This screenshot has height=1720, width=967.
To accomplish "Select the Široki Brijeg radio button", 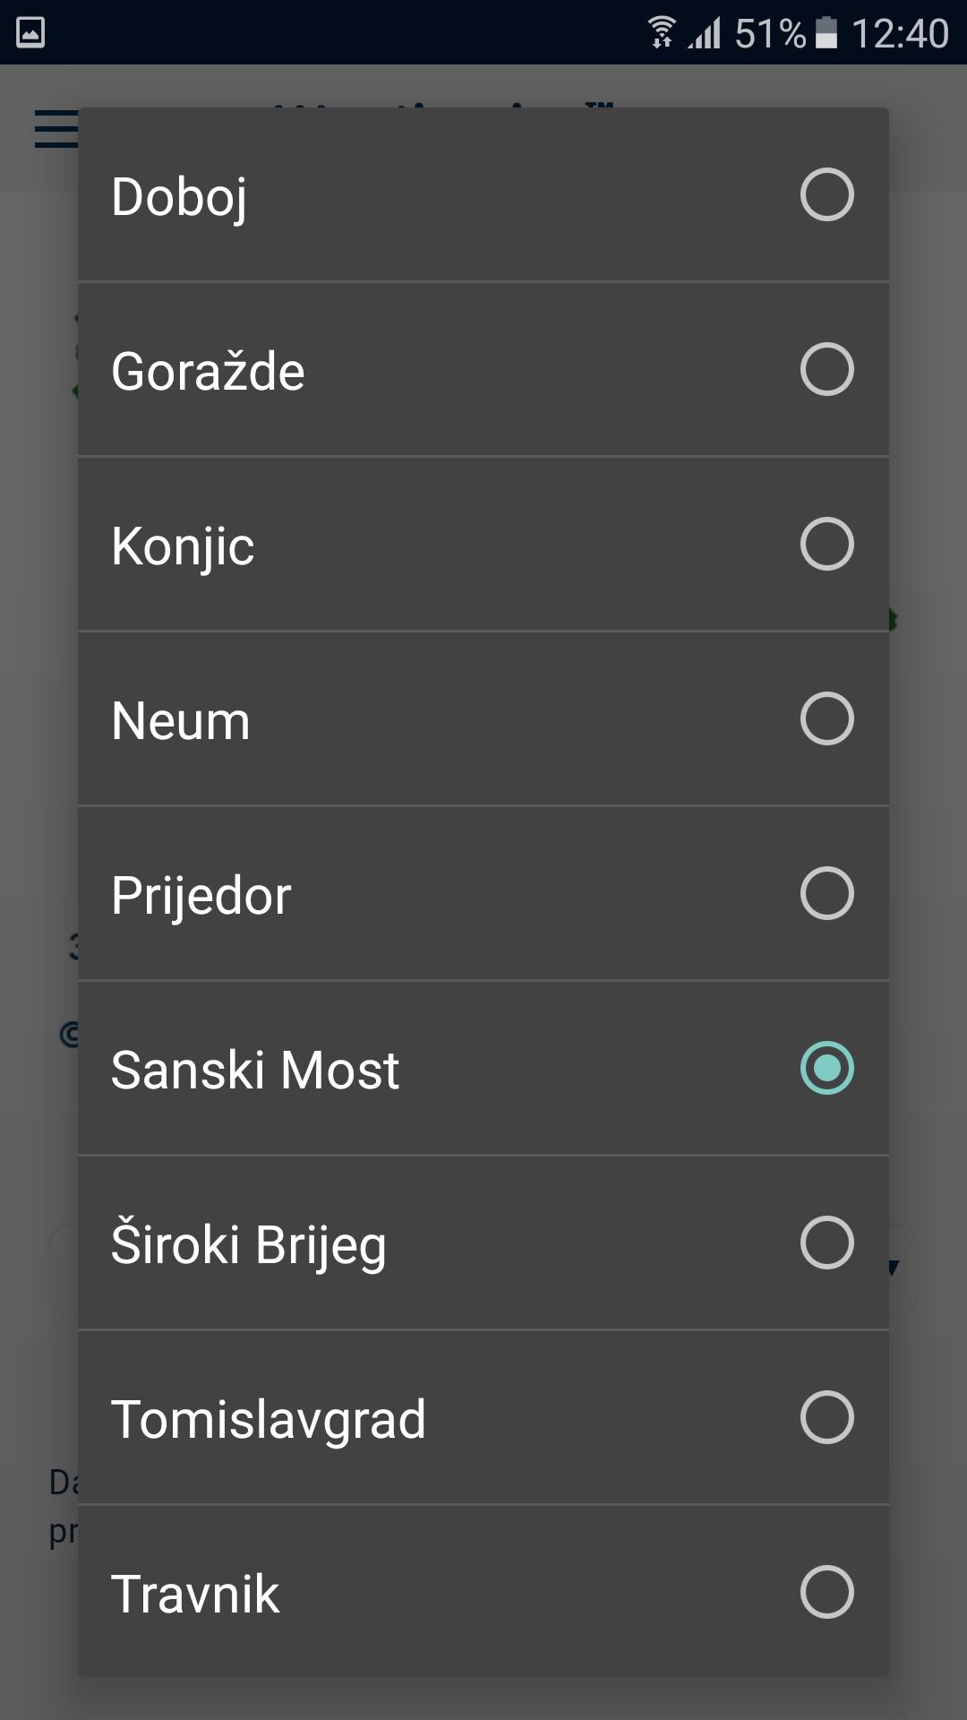I will pyautogui.click(x=826, y=1243).
